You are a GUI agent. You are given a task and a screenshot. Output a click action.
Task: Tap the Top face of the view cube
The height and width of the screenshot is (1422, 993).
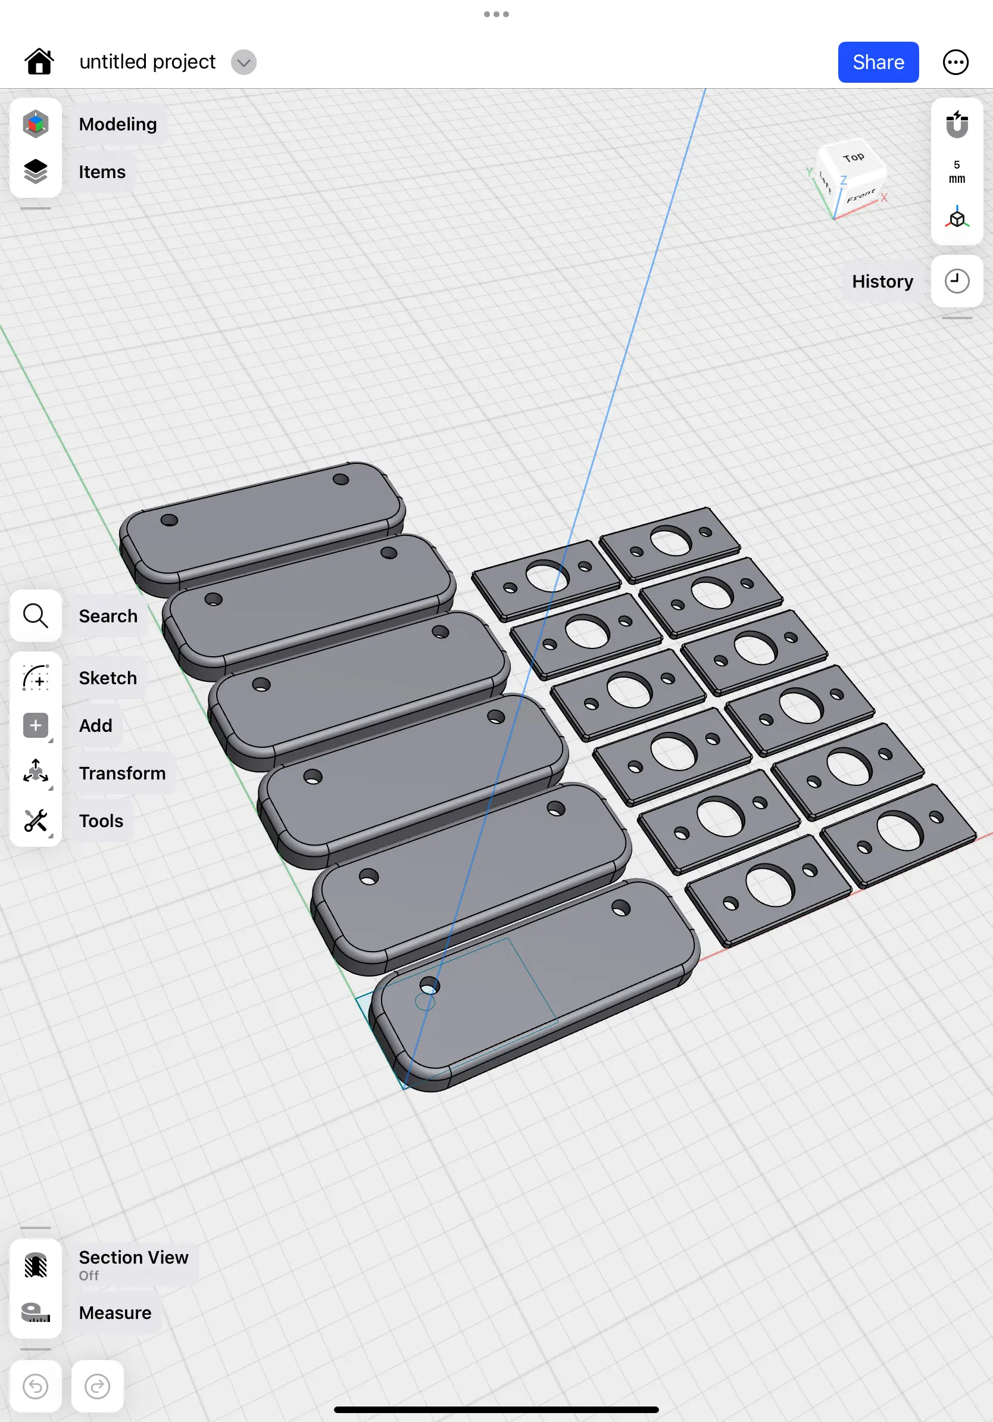[854, 158]
